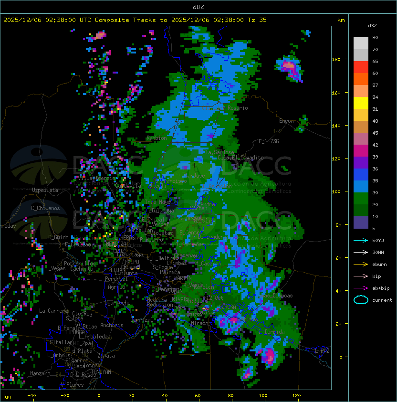Click the 'eb+bip' legend label
Screen dimensions: 397x402
point(381,288)
